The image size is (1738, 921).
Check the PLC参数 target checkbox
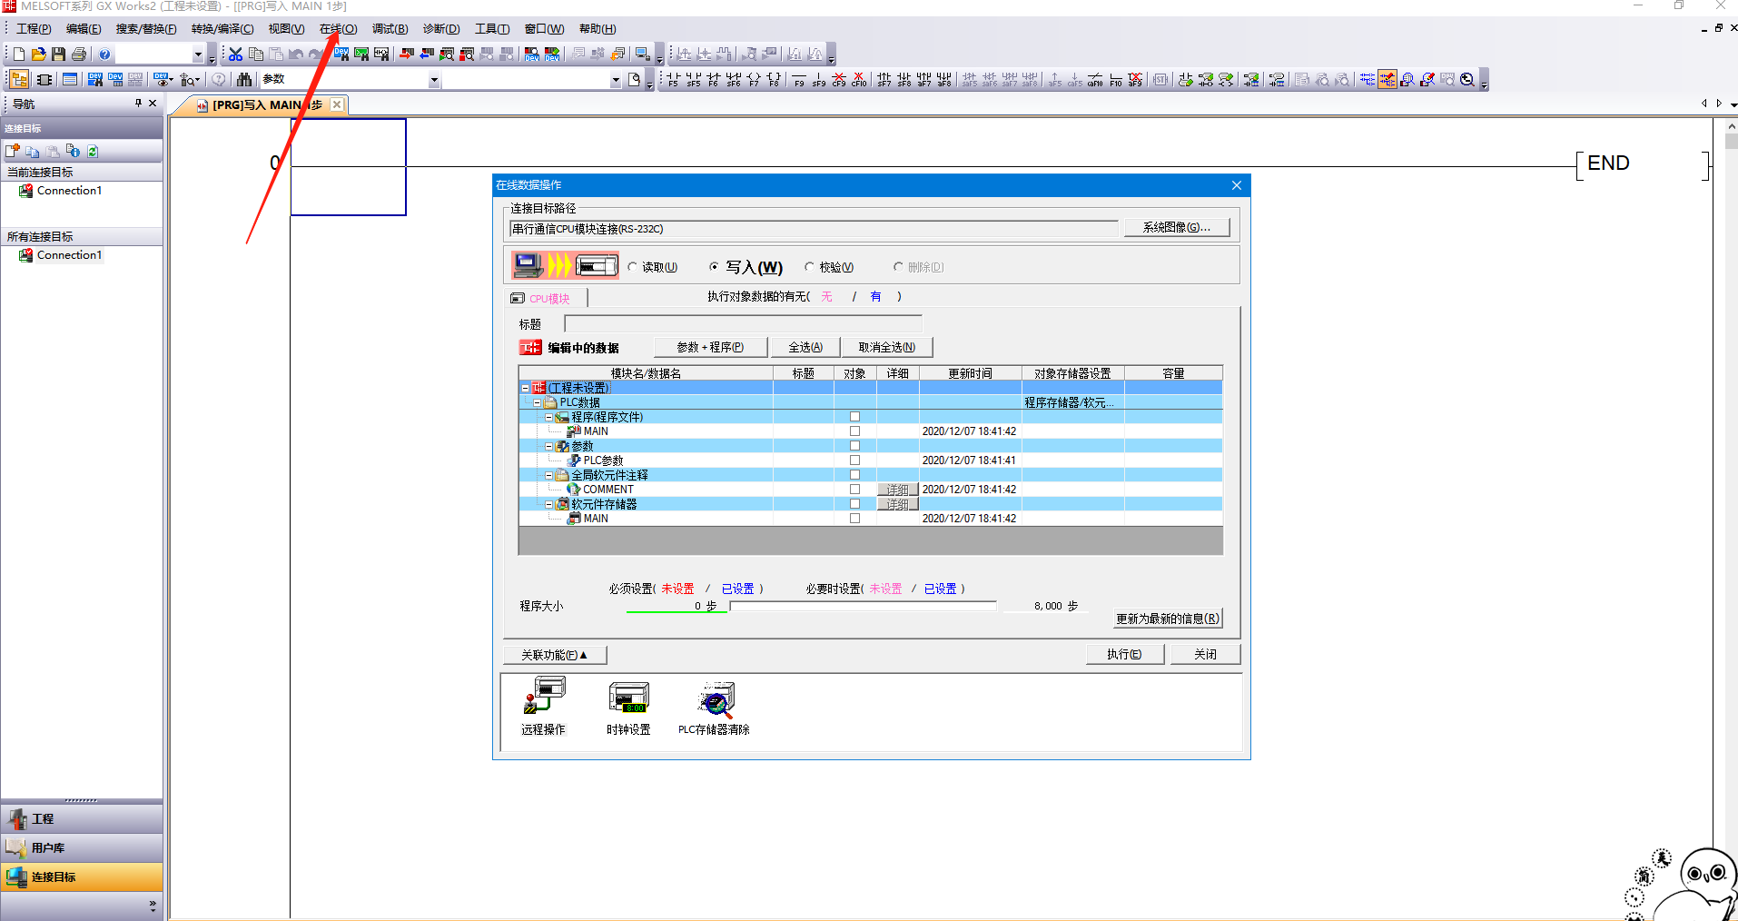(x=854, y=460)
